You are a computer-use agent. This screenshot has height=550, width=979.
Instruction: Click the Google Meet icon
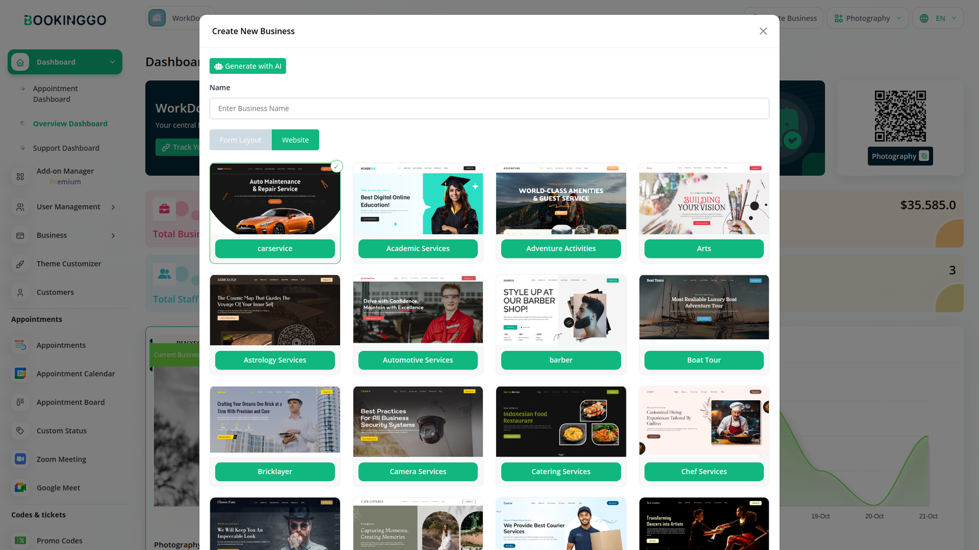click(x=20, y=488)
